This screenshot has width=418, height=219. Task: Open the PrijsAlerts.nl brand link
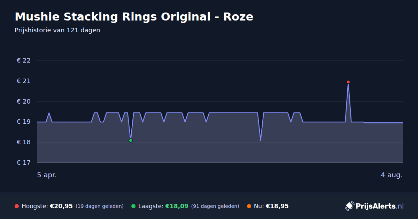(x=374, y=206)
